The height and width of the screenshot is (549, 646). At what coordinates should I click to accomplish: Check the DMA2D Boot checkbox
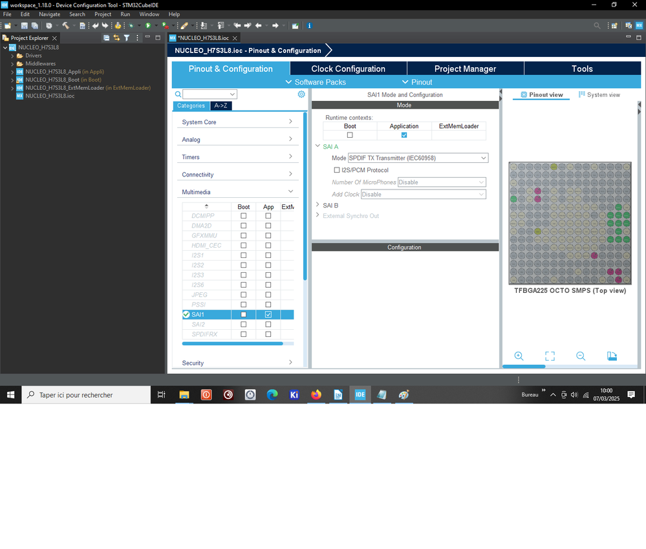pyautogui.click(x=244, y=226)
